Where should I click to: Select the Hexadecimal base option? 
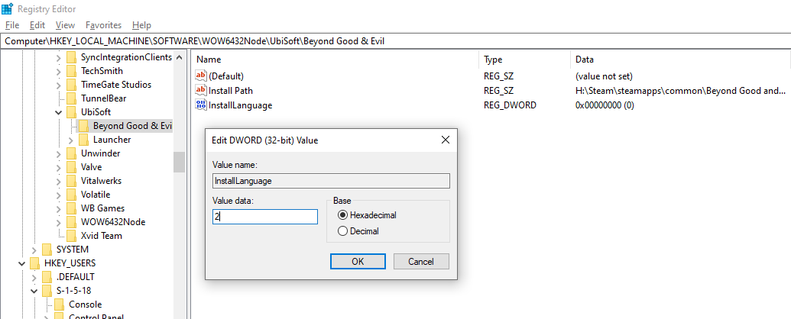tap(342, 215)
